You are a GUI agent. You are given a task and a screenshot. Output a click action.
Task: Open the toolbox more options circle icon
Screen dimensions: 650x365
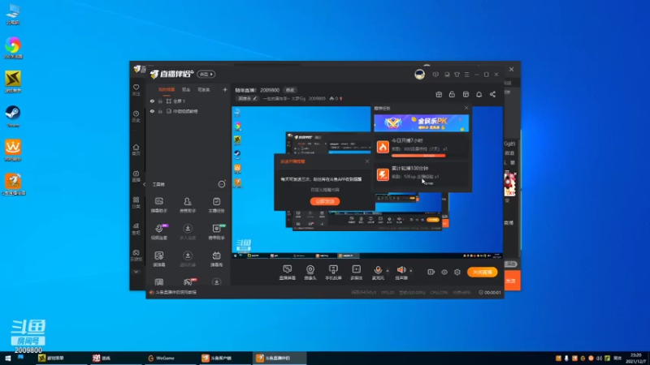[x=222, y=184]
